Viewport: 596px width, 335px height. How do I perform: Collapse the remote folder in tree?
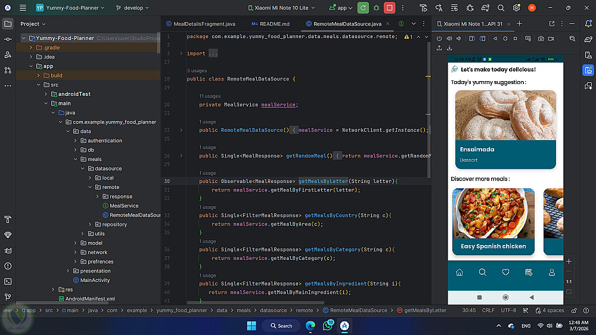click(90, 187)
